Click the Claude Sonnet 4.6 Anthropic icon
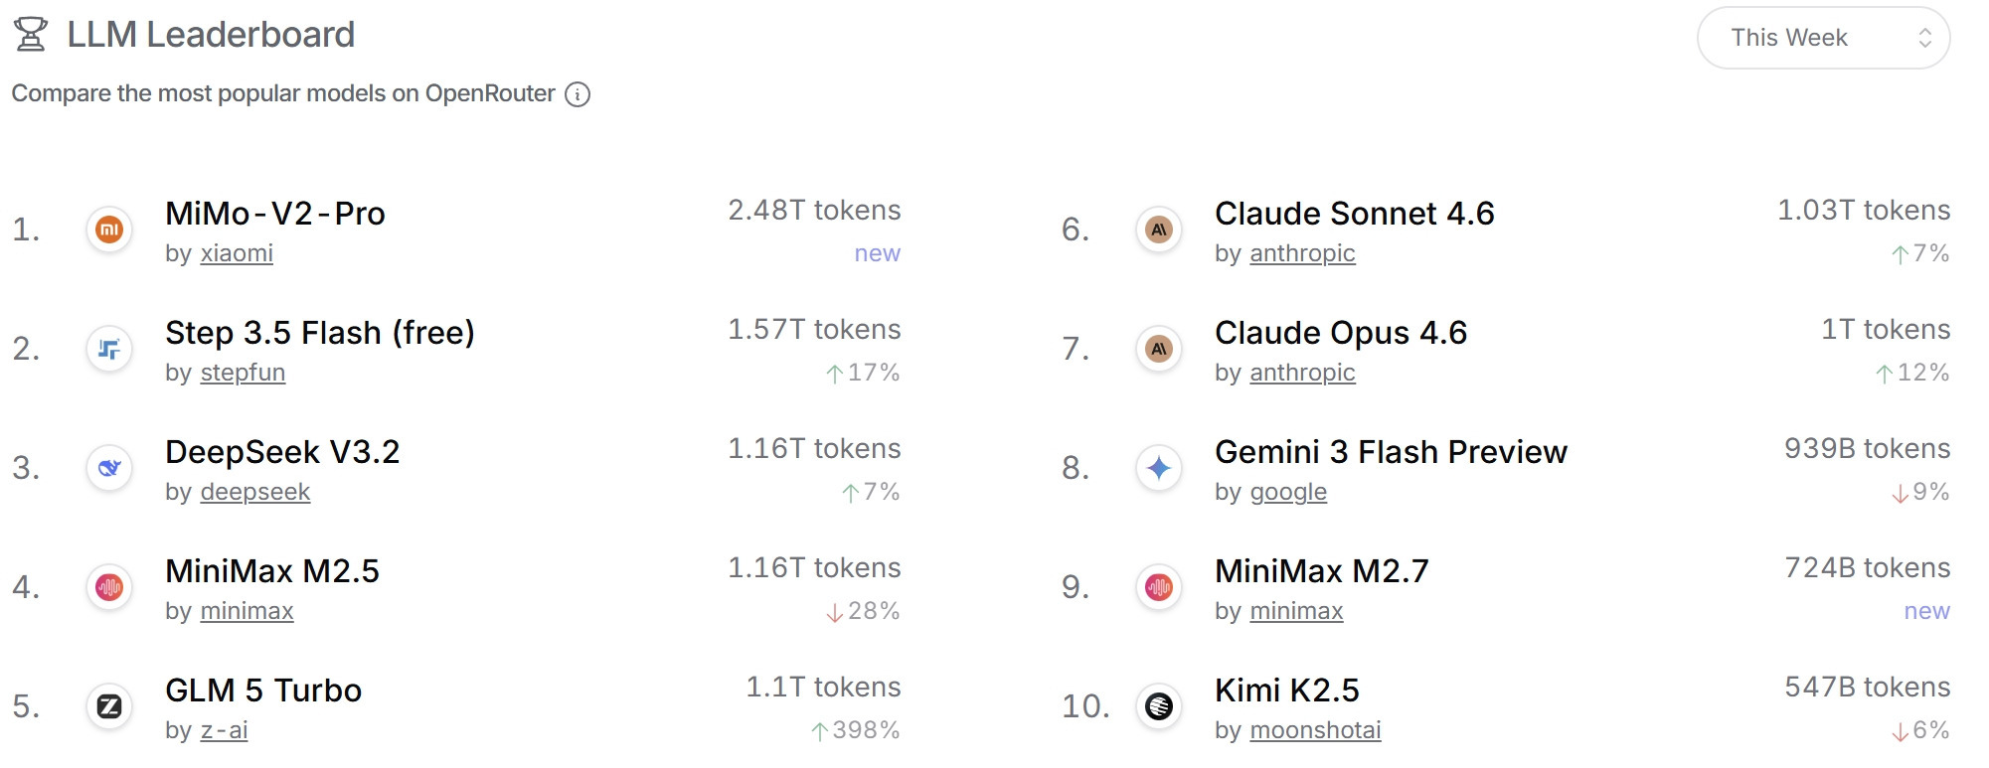This screenshot has width=1989, height=768. click(x=1159, y=230)
